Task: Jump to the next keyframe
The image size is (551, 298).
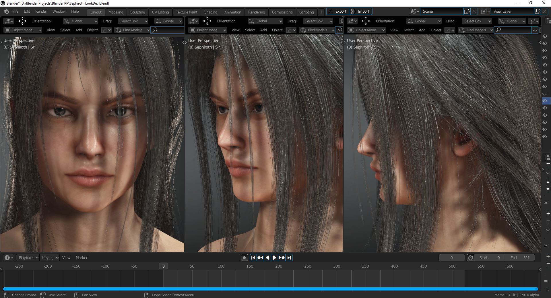Action: (x=282, y=258)
